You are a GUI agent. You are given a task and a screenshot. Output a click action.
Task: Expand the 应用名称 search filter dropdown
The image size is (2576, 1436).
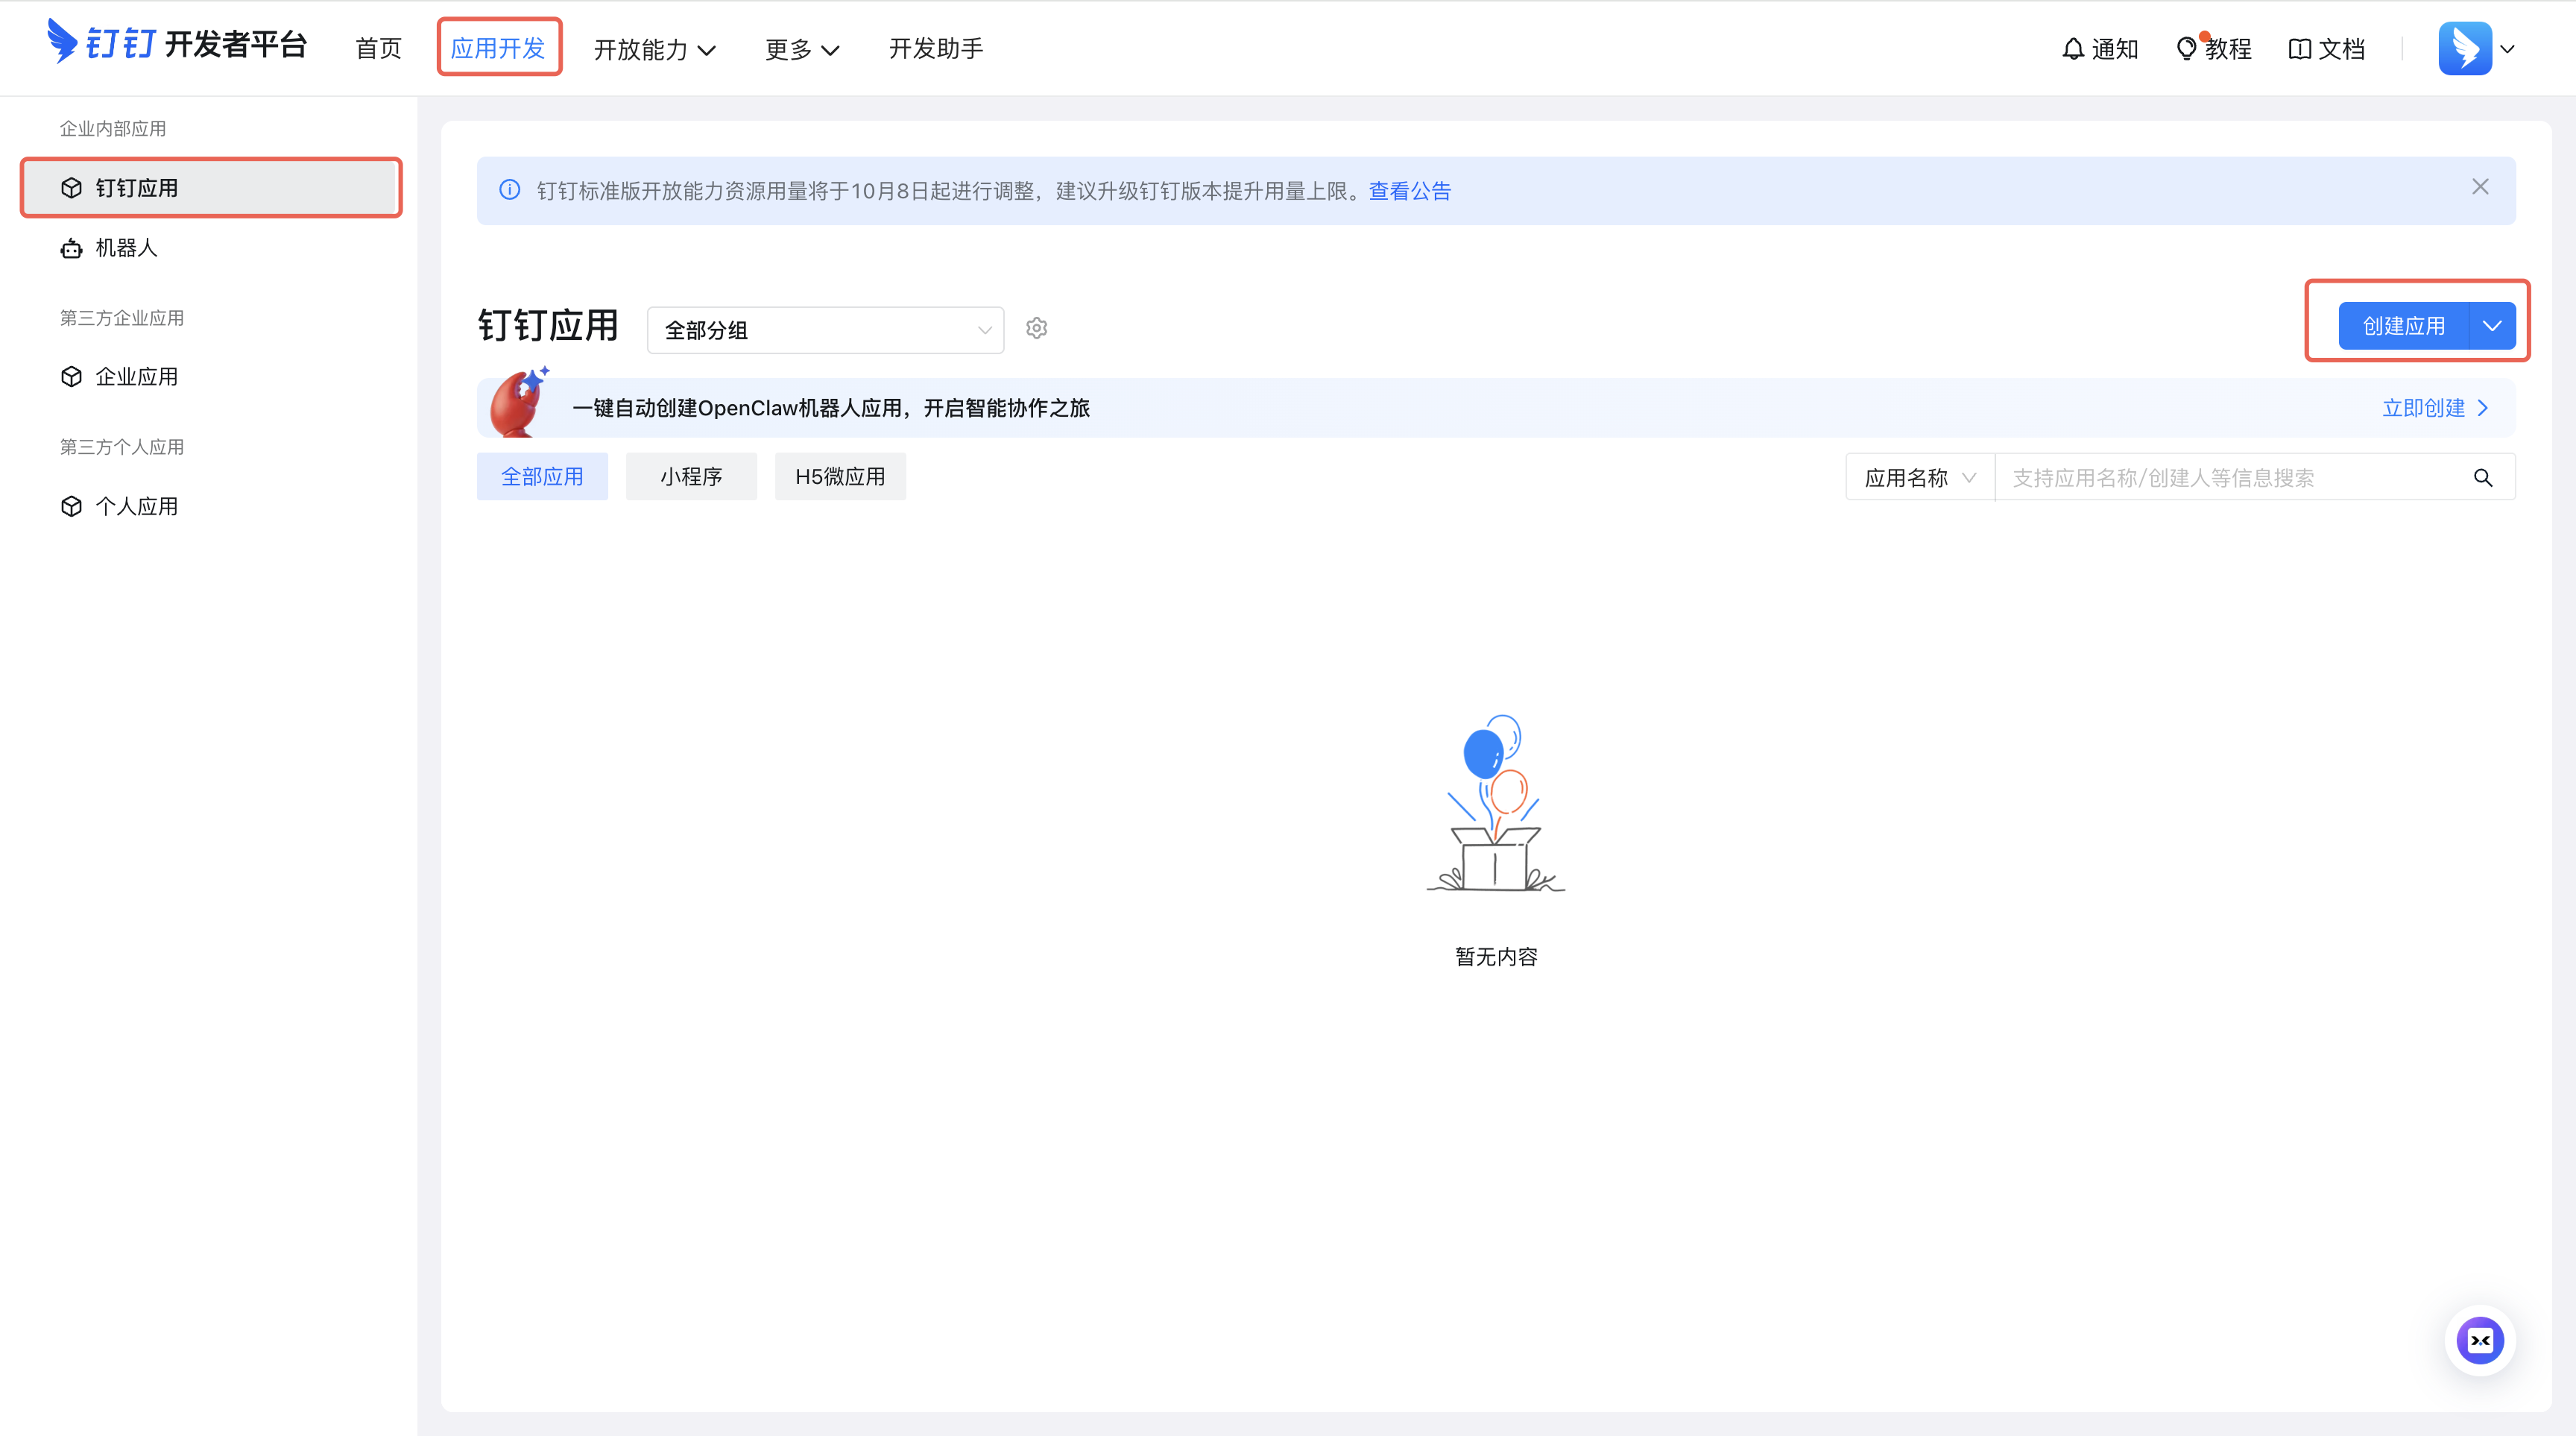click(x=1919, y=478)
